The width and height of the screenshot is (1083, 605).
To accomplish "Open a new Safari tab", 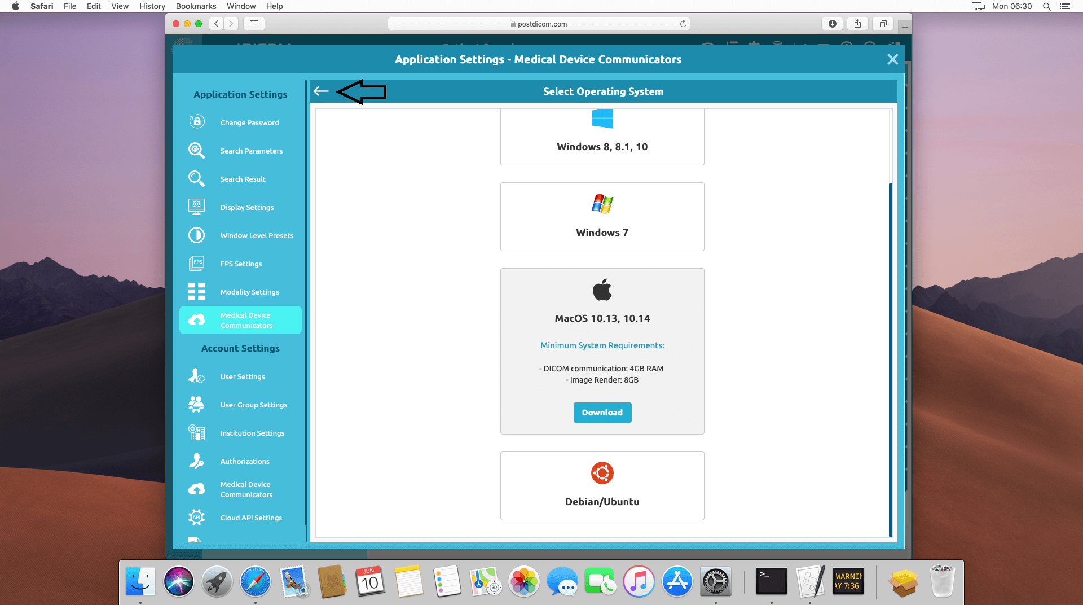I will (905, 27).
